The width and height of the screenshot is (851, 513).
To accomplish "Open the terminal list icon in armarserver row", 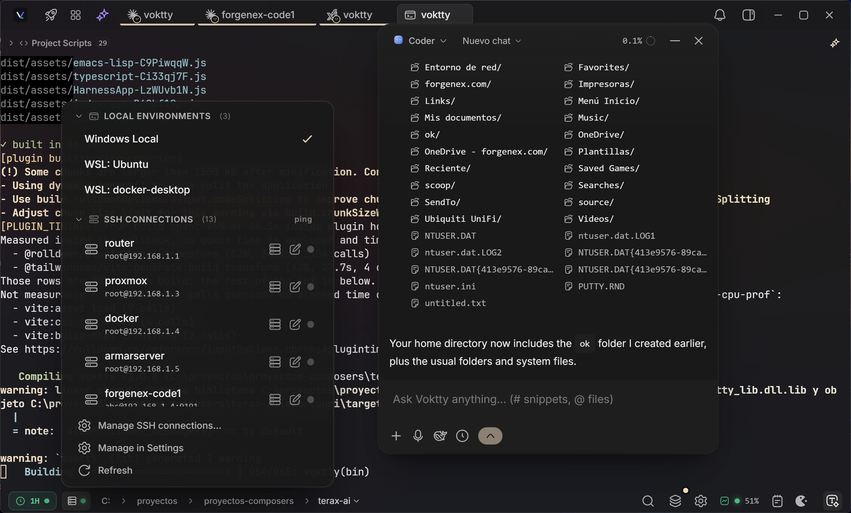I will click(275, 362).
